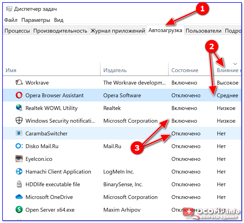Viewport: 244px width, 223px height.
Task: Click the 'Отключено' status for Microsoft OneDrive
Action: [186, 197]
